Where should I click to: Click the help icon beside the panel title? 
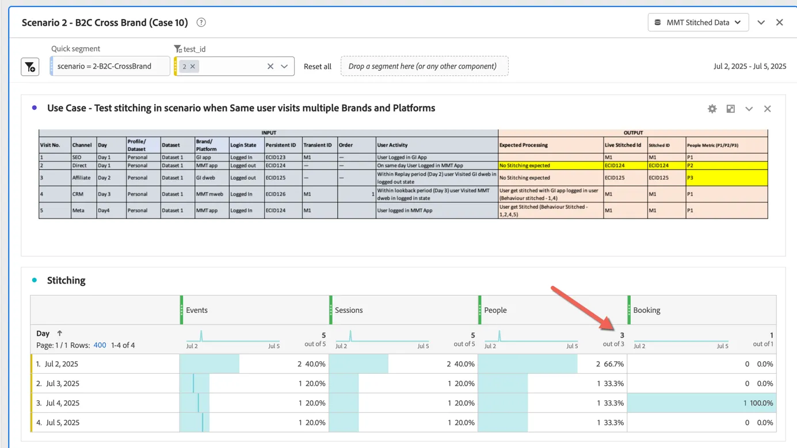201,22
